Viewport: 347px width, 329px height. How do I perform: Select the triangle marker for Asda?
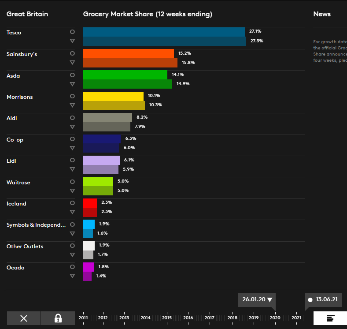pyautogui.click(x=72, y=84)
